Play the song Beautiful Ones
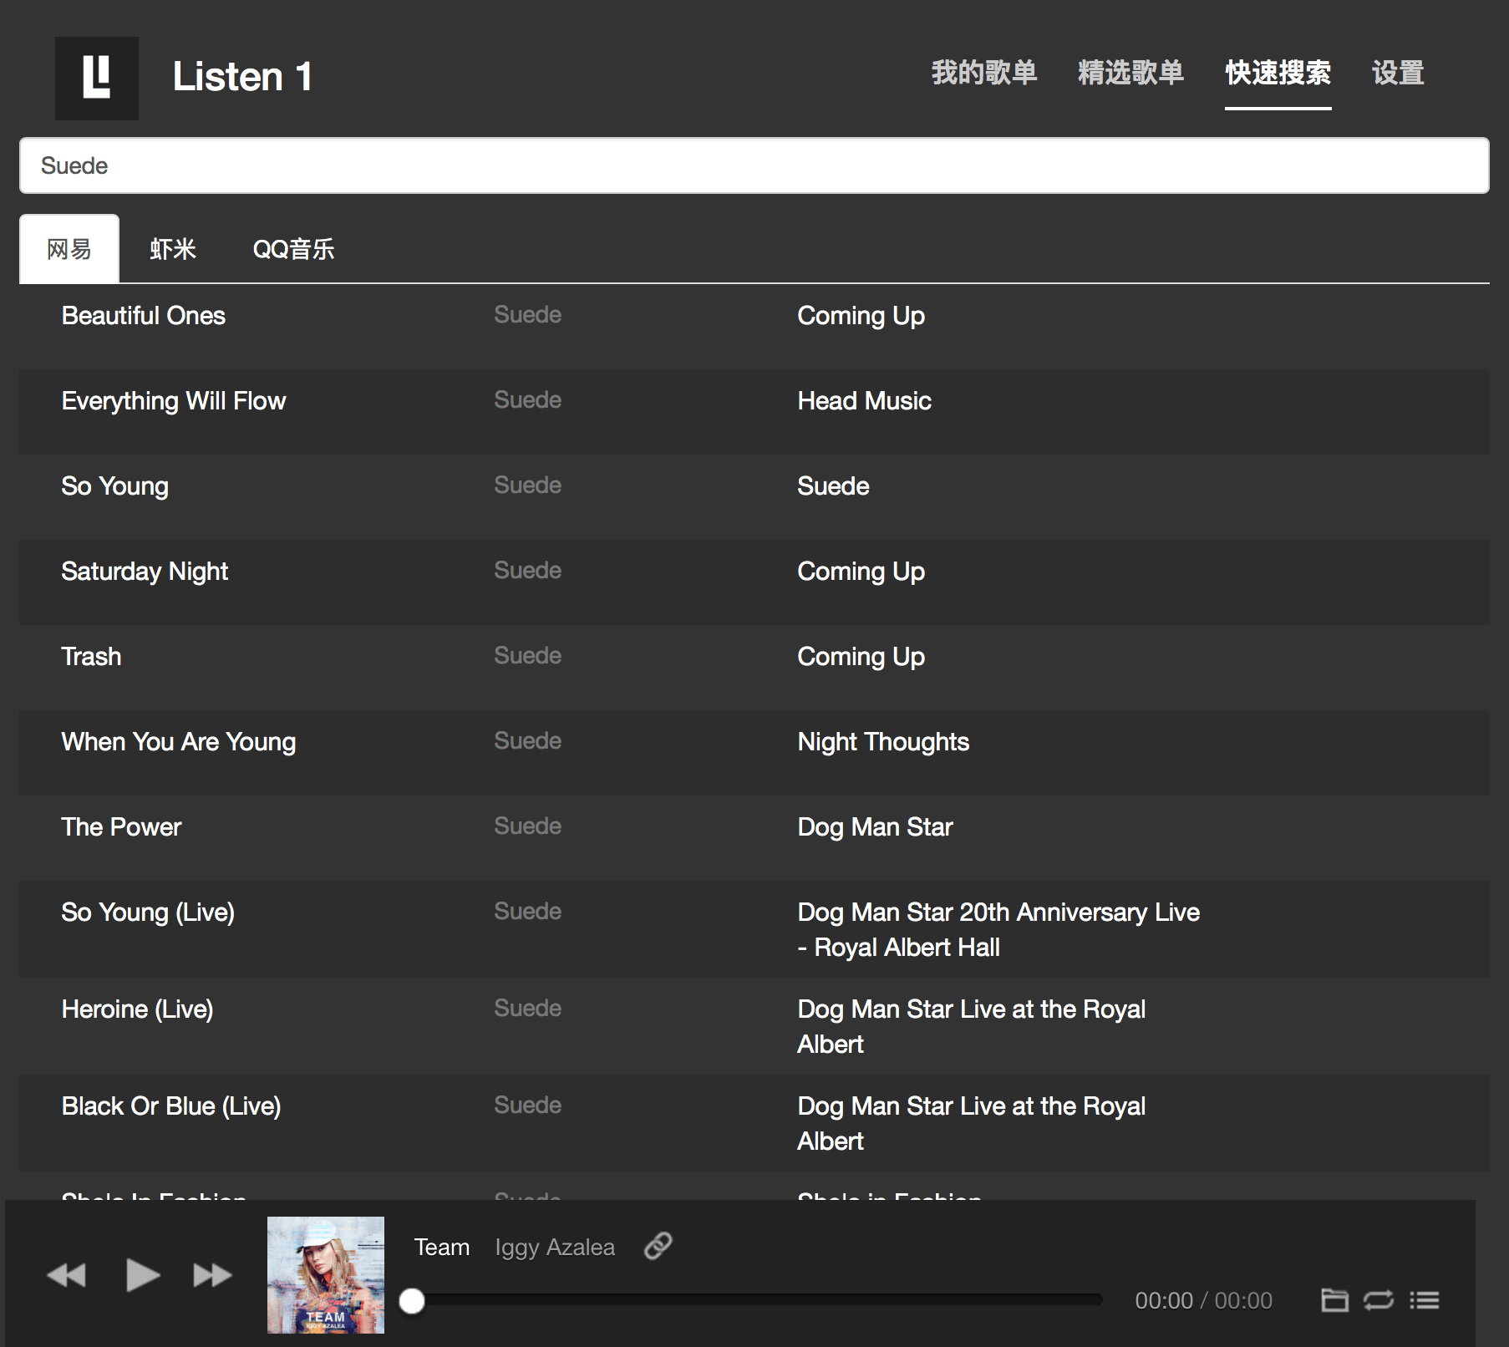This screenshot has height=1347, width=1509. point(144,316)
